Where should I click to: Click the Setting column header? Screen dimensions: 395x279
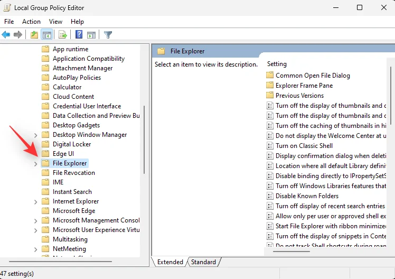pos(277,64)
